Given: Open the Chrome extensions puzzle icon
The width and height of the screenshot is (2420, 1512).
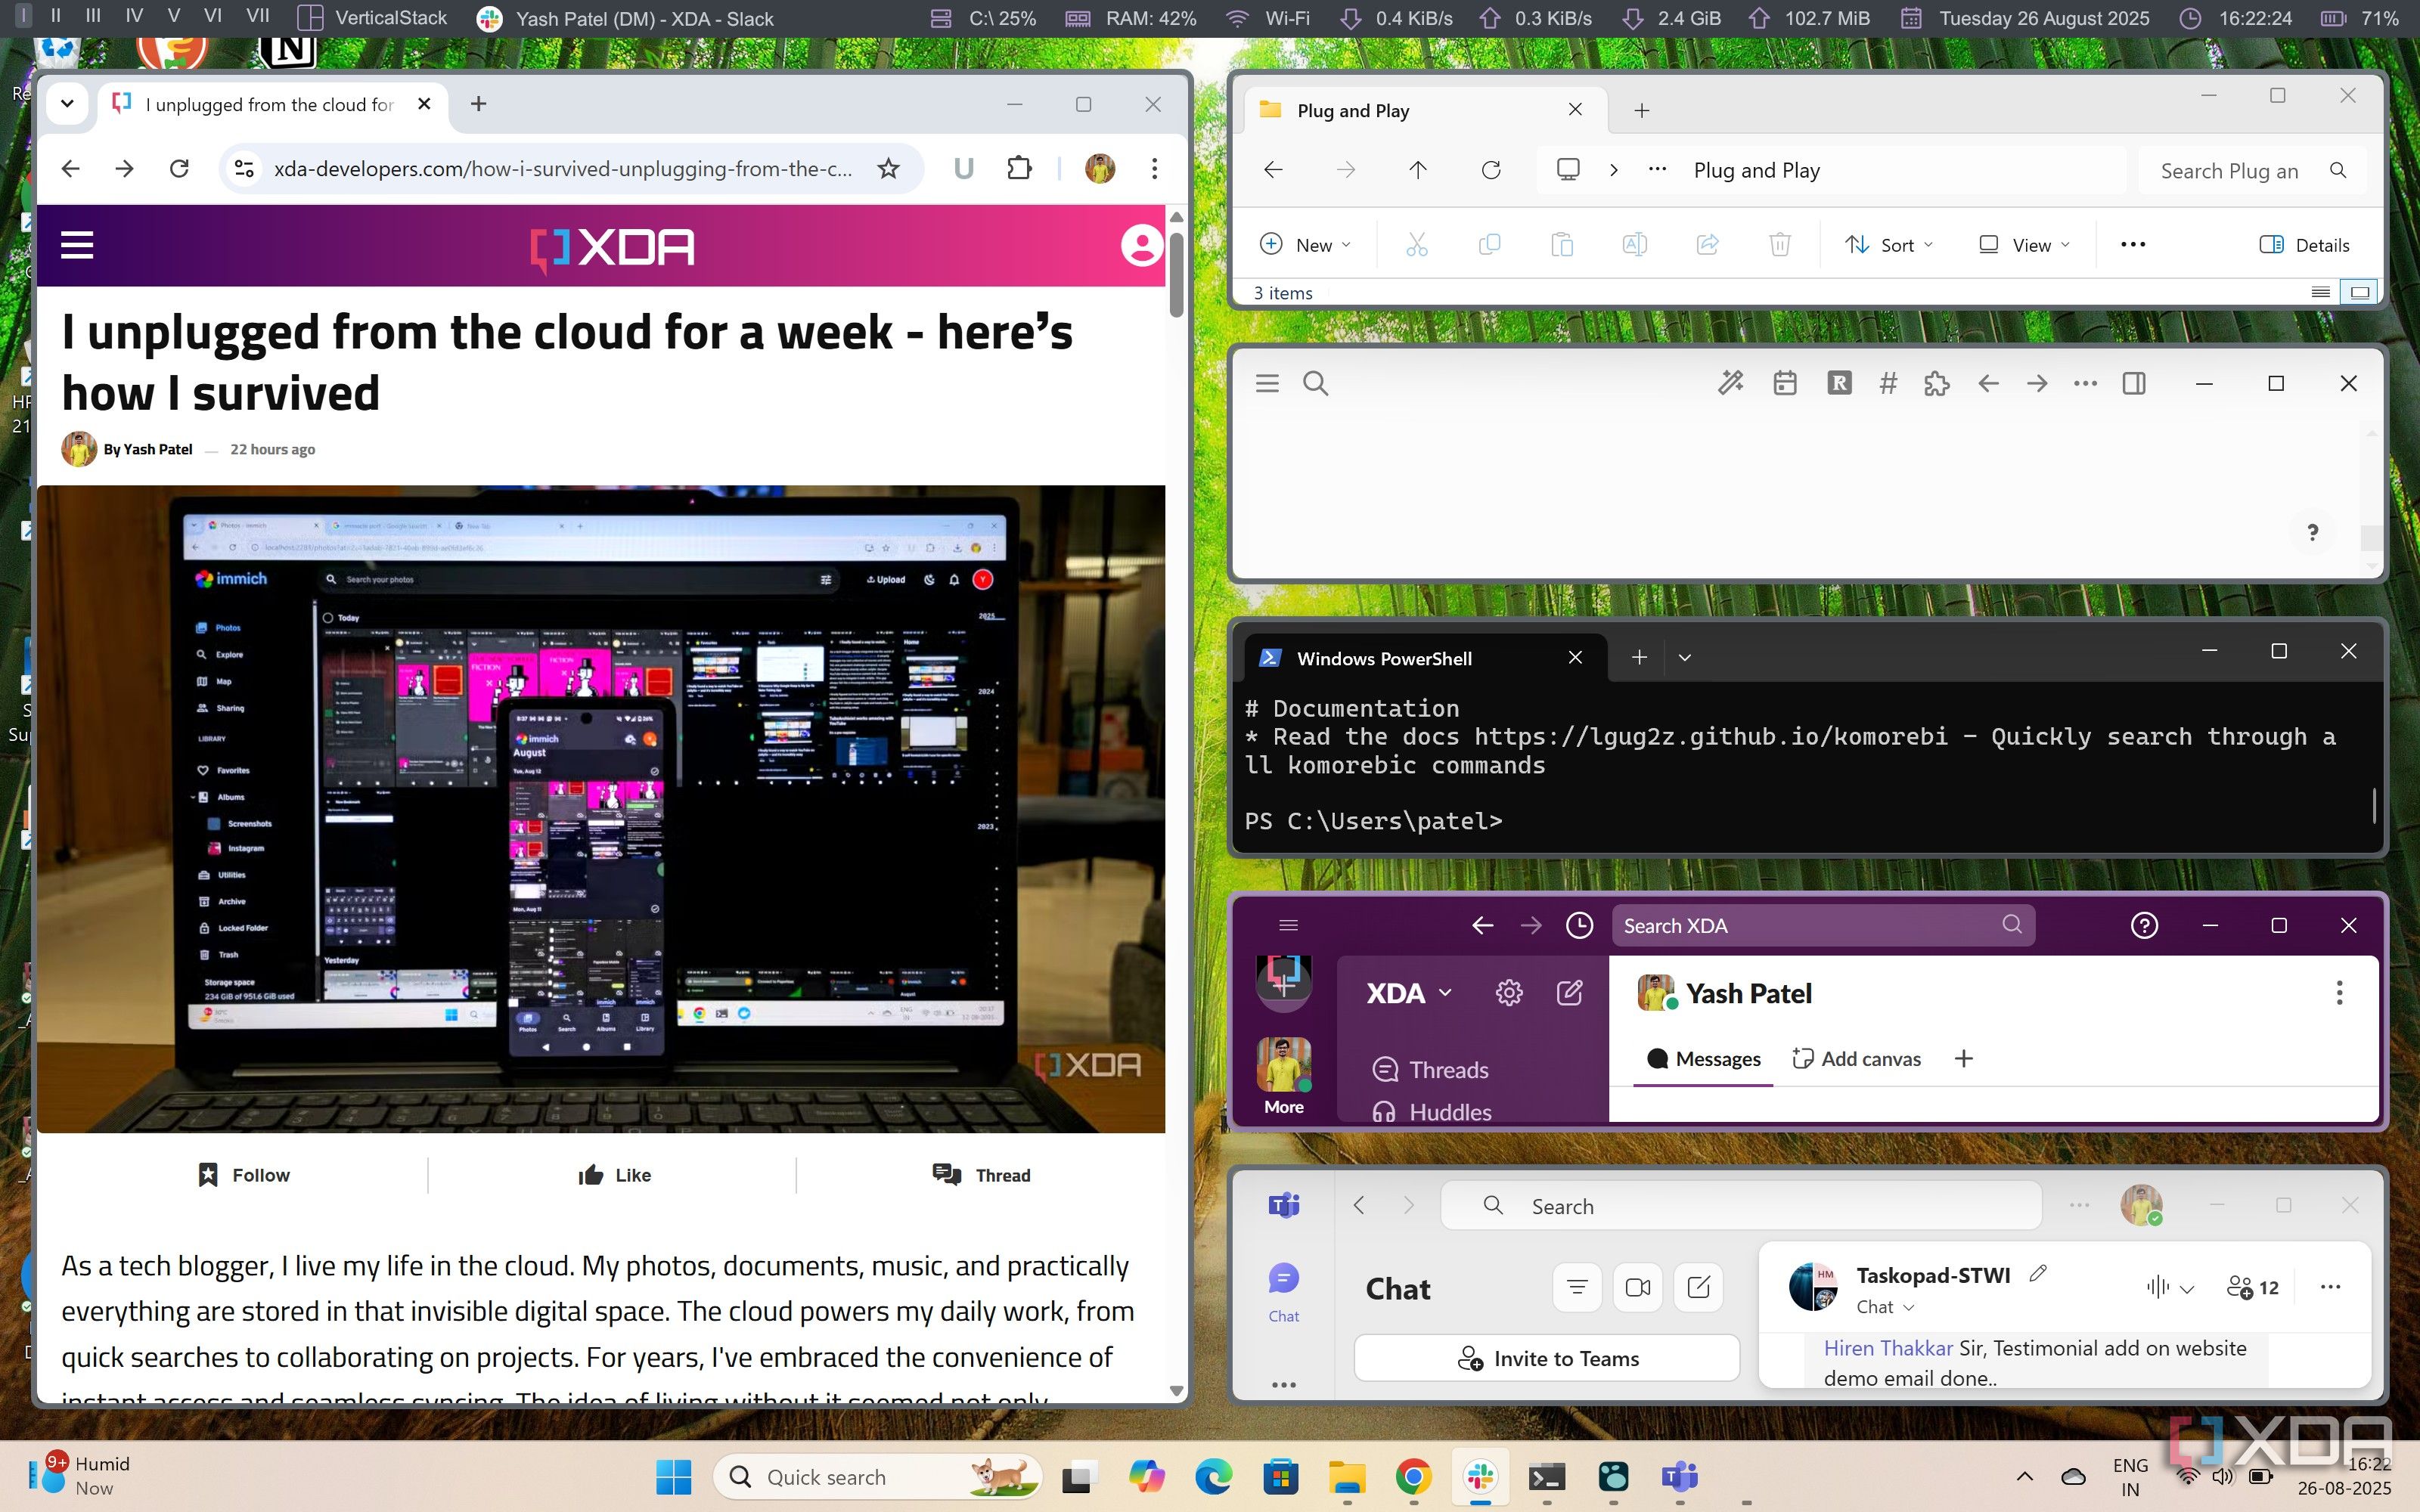Looking at the screenshot, I should [1019, 168].
